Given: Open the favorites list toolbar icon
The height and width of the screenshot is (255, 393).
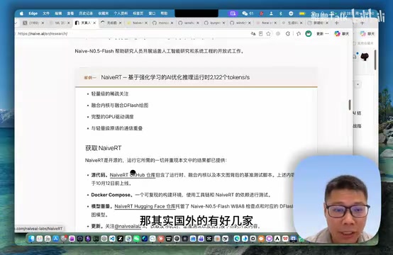Looking at the screenshot, I should (x=299, y=33).
